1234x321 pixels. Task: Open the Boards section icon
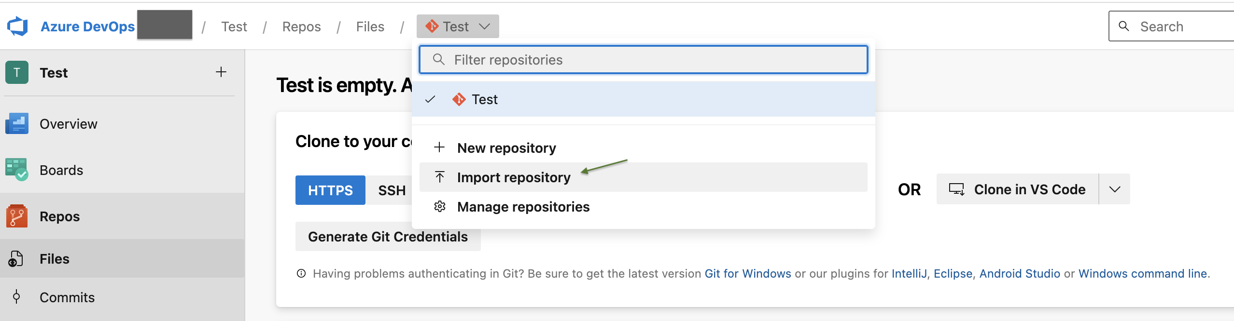[x=17, y=170]
